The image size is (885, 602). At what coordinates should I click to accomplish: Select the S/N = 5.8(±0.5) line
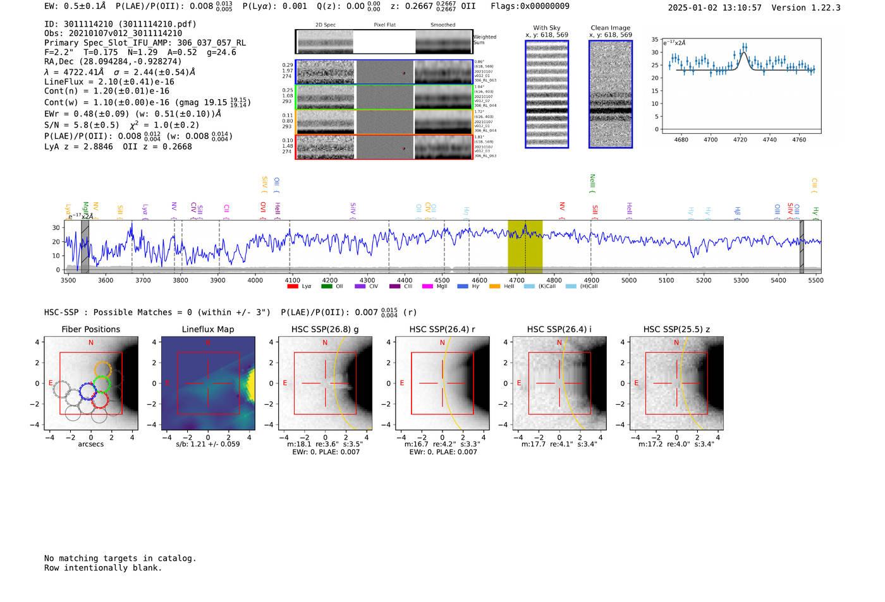pyautogui.click(x=122, y=125)
